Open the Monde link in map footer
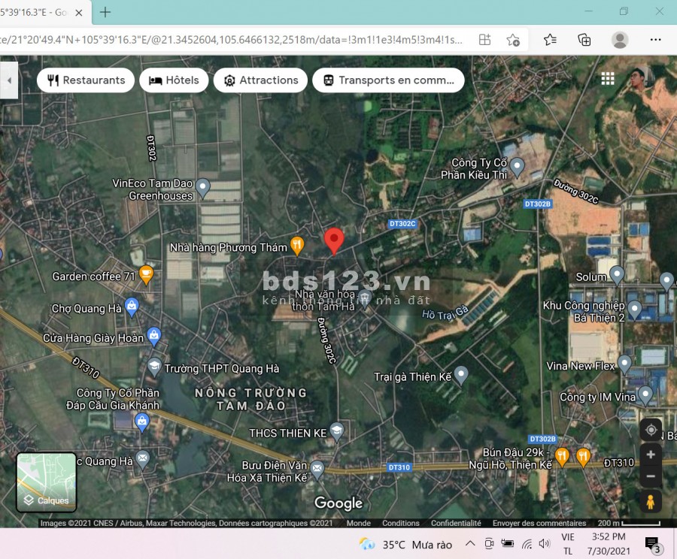 click(x=358, y=523)
